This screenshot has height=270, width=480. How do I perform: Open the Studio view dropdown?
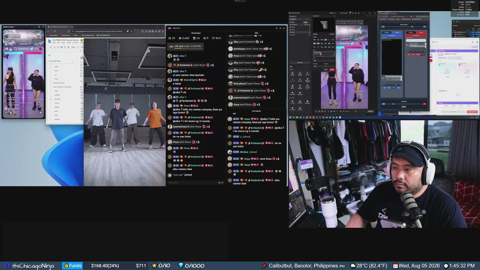(x=294, y=16)
